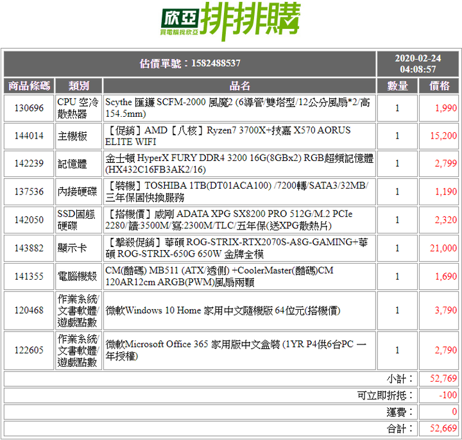
Task: Select price 1,190
Action: point(446,192)
